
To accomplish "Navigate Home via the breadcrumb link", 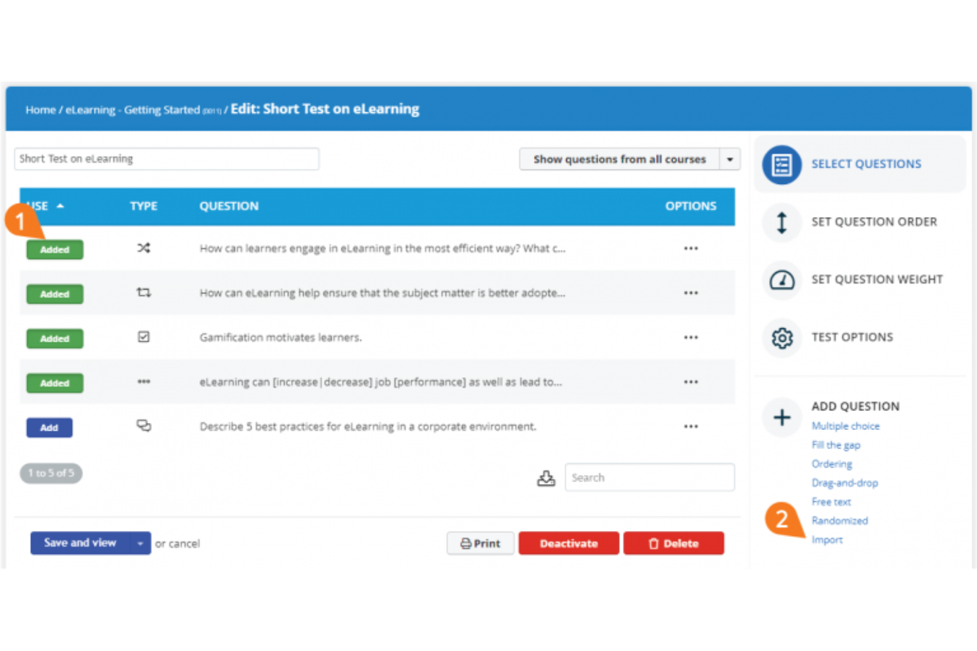I will pyautogui.click(x=40, y=109).
